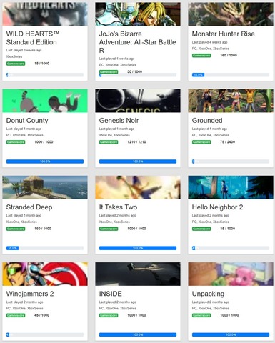Click the '160 / 1000' score on Monster Hunter Rise
This screenshot has height=343, width=275.
(x=229, y=55)
